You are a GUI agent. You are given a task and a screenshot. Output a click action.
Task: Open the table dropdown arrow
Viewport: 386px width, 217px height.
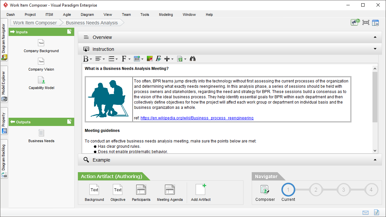(142, 59)
